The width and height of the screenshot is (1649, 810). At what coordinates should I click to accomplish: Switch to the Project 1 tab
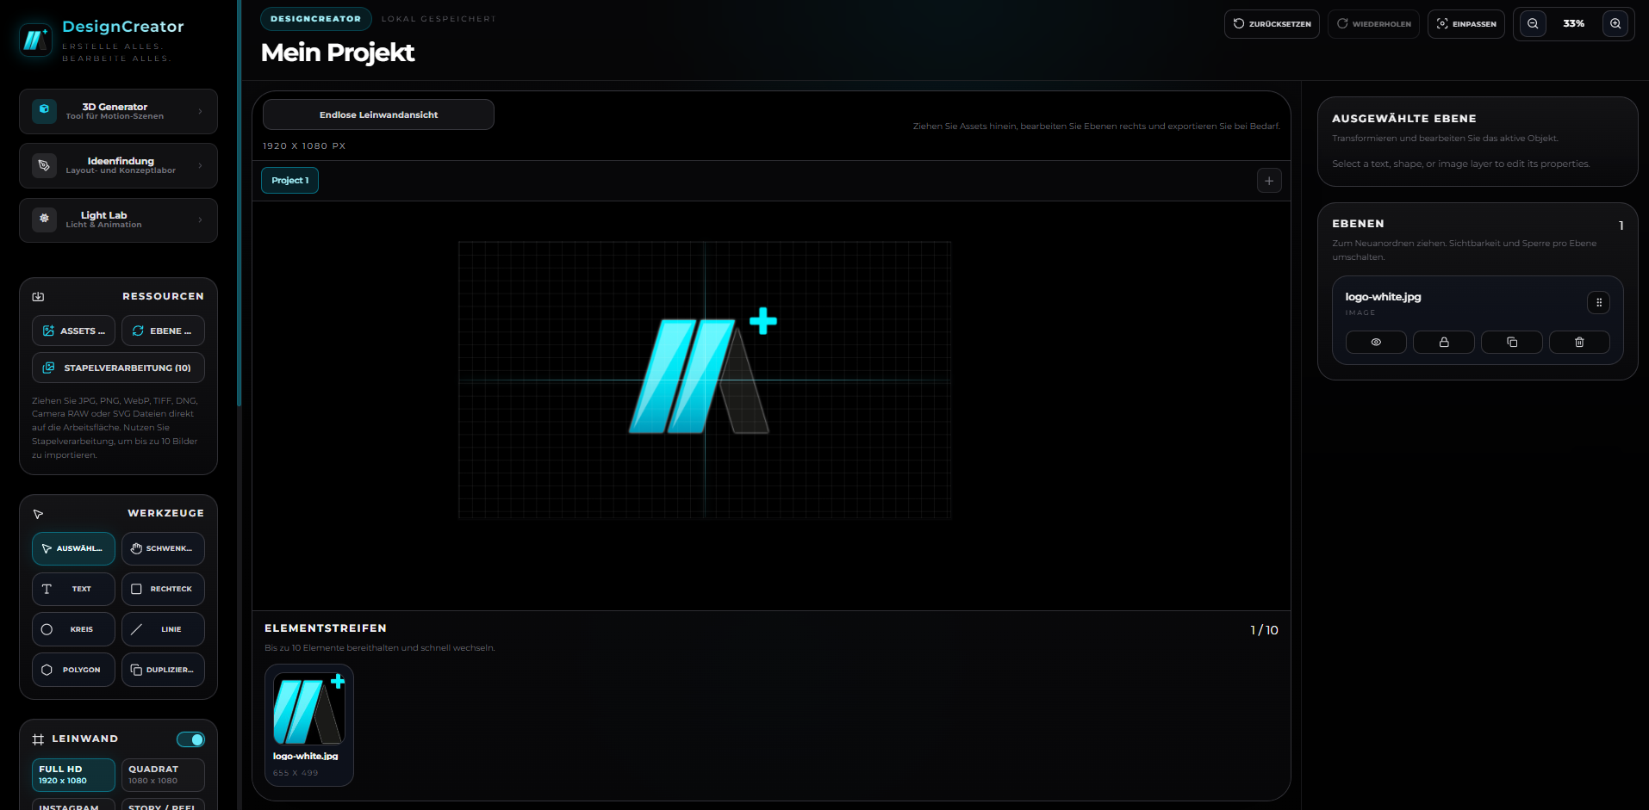(289, 180)
